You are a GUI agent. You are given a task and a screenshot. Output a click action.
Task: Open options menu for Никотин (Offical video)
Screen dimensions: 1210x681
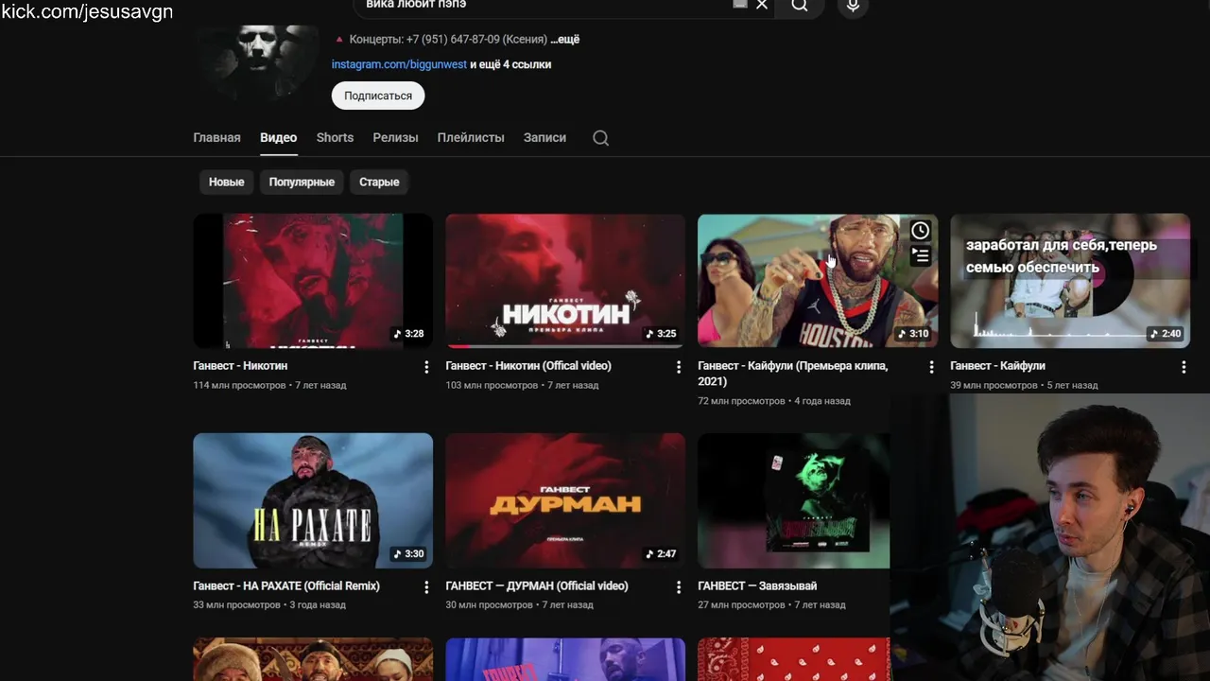(678, 367)
